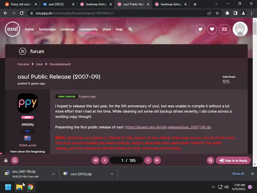Open the UK flag language selector
The image size is (257, 193).
click(x=224, y=29)
